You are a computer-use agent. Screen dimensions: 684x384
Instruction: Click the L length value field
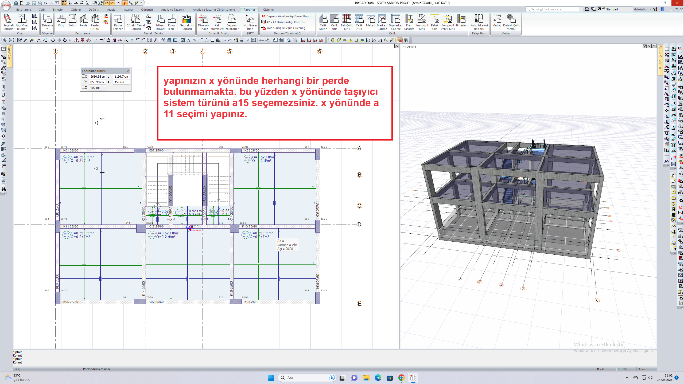click(121, 77)
